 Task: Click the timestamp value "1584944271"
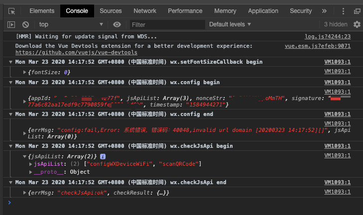tap(206, 105)
